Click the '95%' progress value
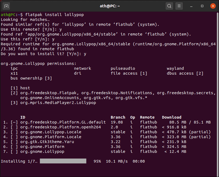Viewport: 219px width, 177px height. tap(97, 161)
